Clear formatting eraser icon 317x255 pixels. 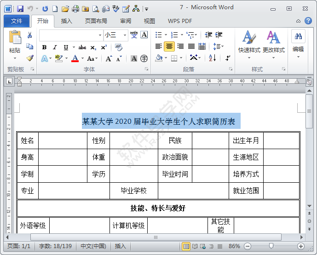point(119,47)
